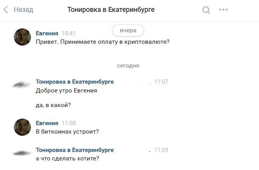Open the blurred community avatar at 11:07
Image resolution: width=259 pixels, height=170 pixels.
pyautogui.click(x=21, y=85)
